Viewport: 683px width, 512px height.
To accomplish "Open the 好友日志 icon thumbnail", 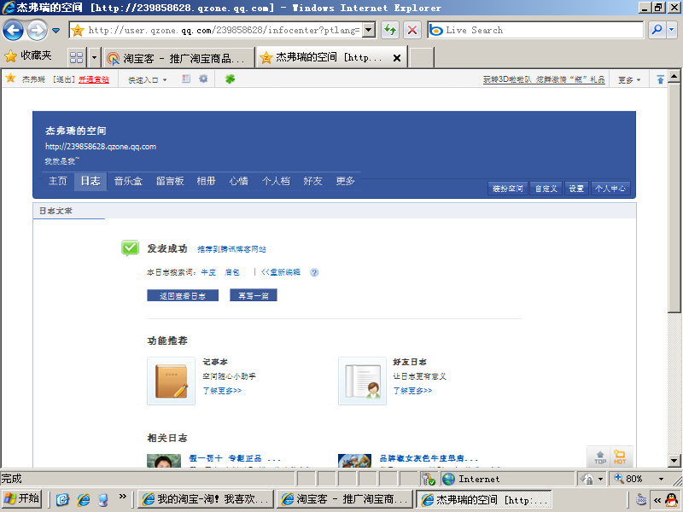I will (362, 381).
